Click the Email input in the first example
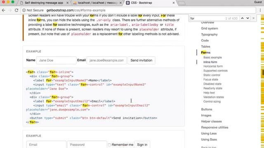264x148 pixels. [x=106, y=60]
